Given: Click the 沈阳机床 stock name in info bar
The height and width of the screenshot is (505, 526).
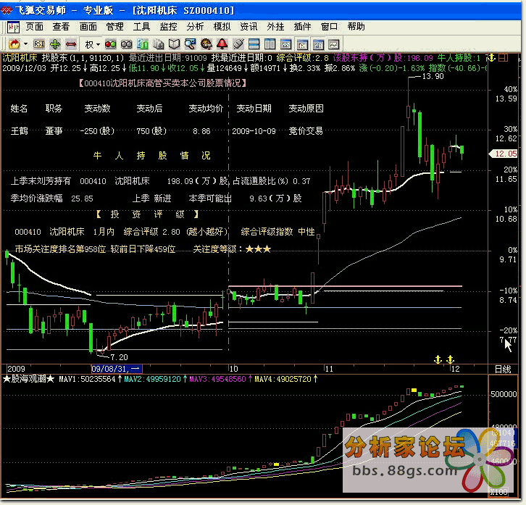Looking at the screenshot, I should [x=19, y=58].
